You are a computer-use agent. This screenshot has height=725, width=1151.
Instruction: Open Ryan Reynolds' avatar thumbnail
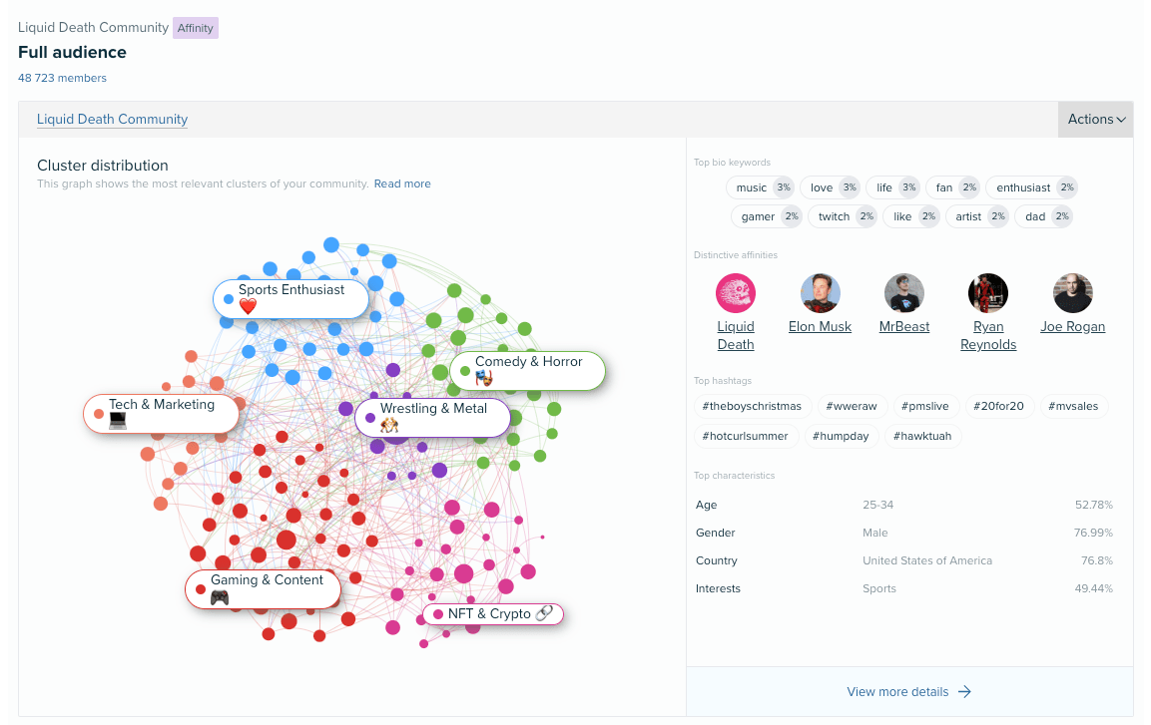click(988, 293)
